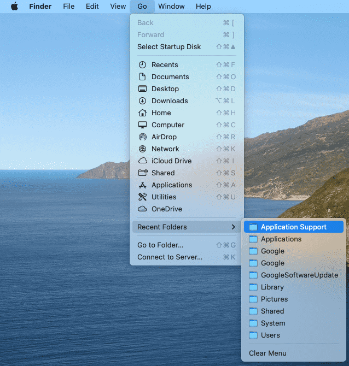Click the Library folder icon
The width and height of the screenshot is (349, 366).
tap(253, 287)
